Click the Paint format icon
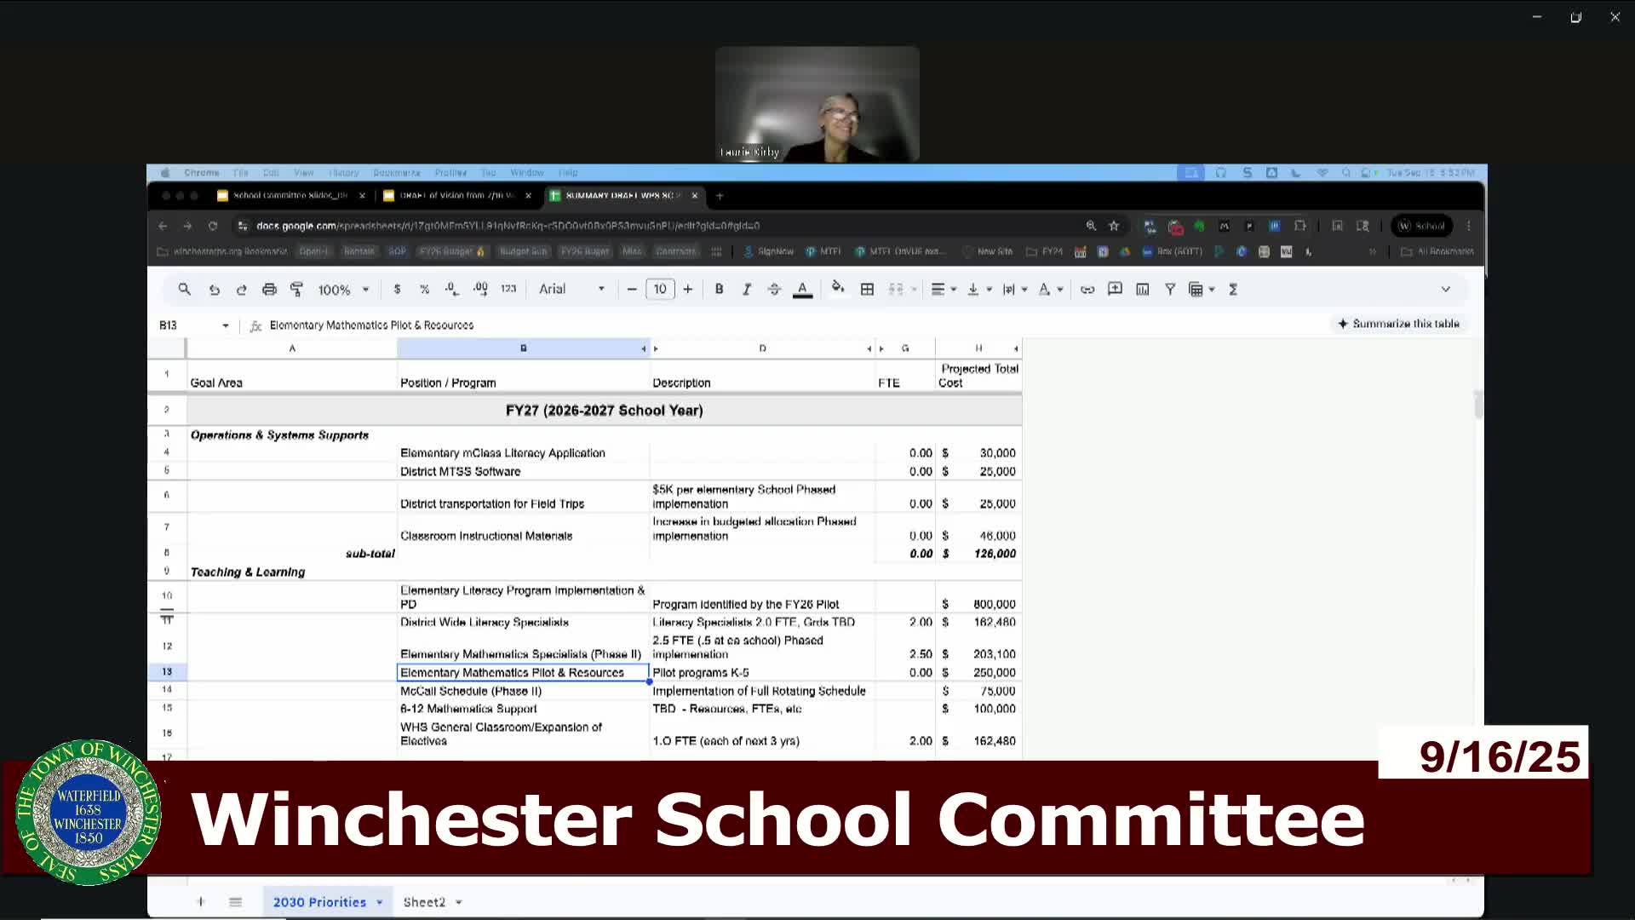Viewport: 1635px width, 920px height. [x=296, y=290]
